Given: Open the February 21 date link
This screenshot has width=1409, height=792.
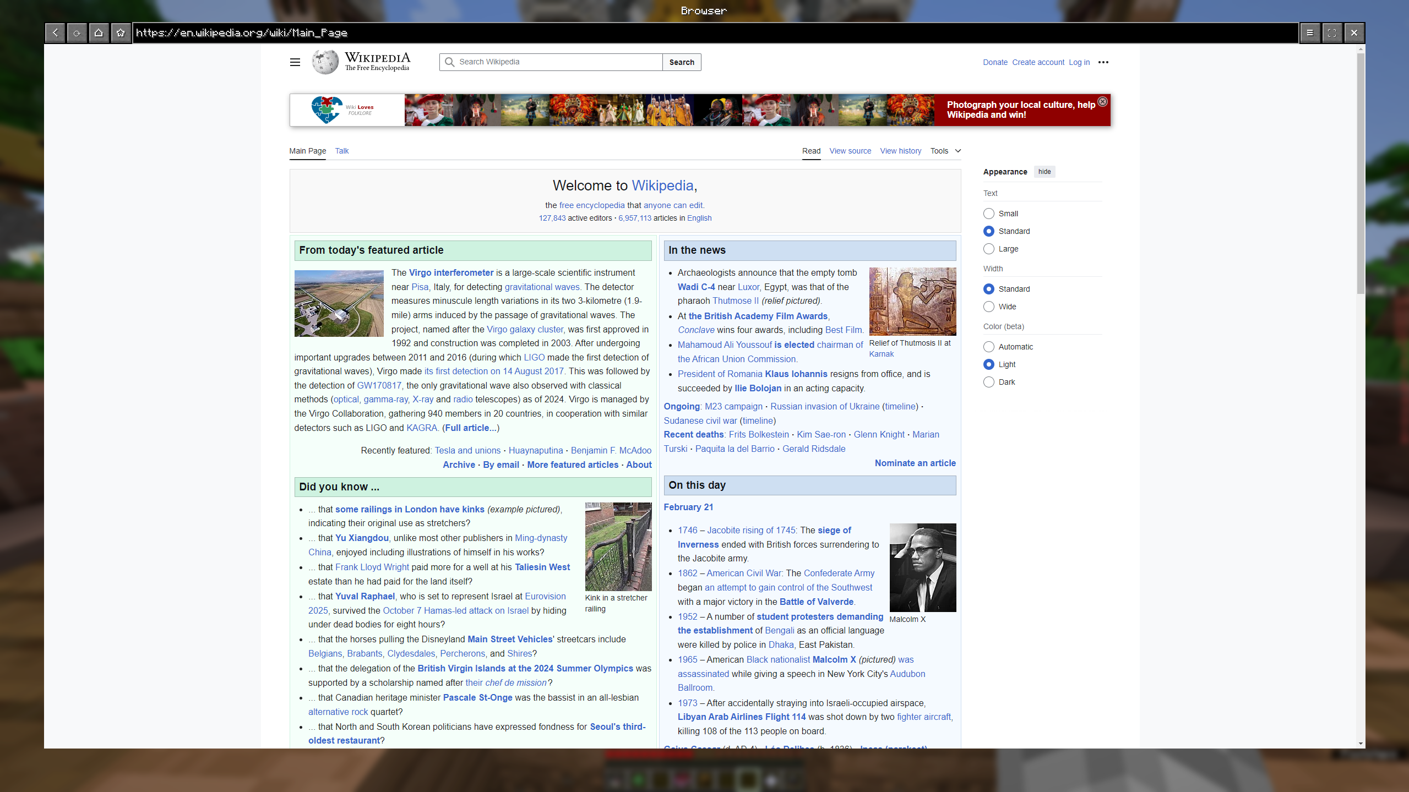Looking at the screenshot, I should [688, 507].
